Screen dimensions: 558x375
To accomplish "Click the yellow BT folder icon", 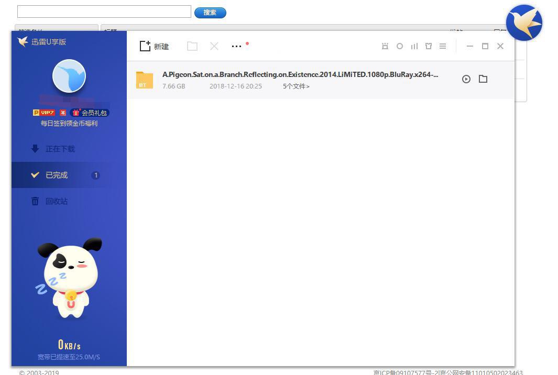I will point(144,80).
